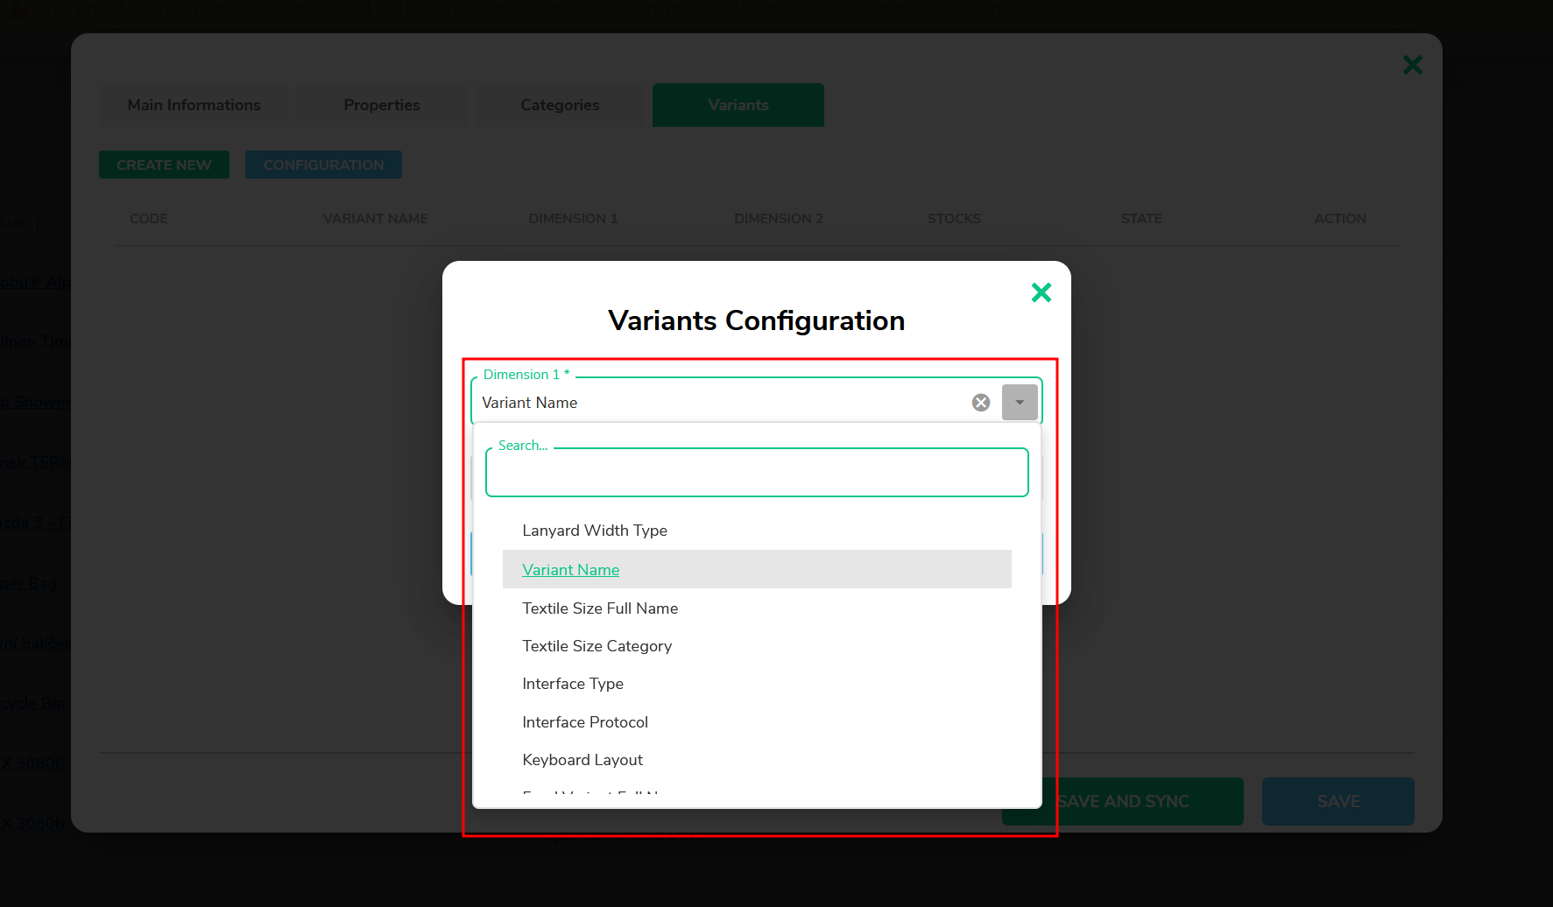Select the Variants tab
This screenshot has height=907, width=1553.
click(738, 105)
